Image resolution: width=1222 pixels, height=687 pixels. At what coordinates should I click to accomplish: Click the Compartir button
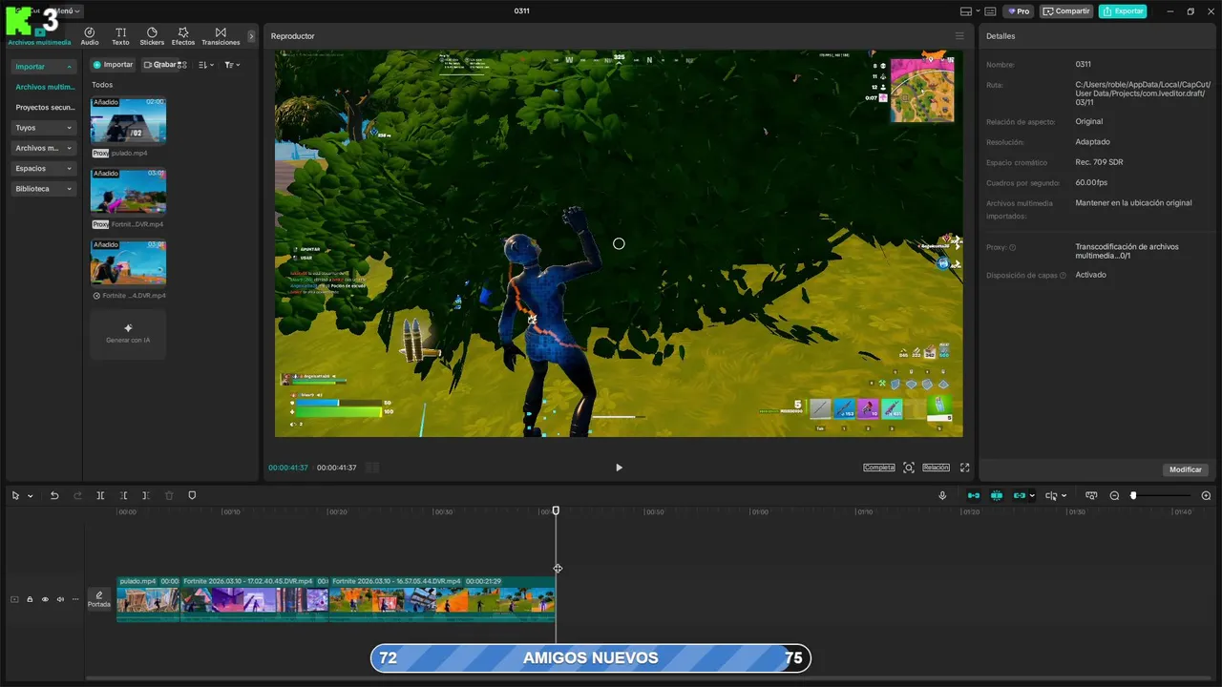click(x=1066, y=11)
